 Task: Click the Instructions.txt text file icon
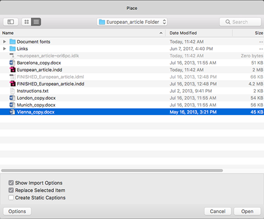click(12, 91)
